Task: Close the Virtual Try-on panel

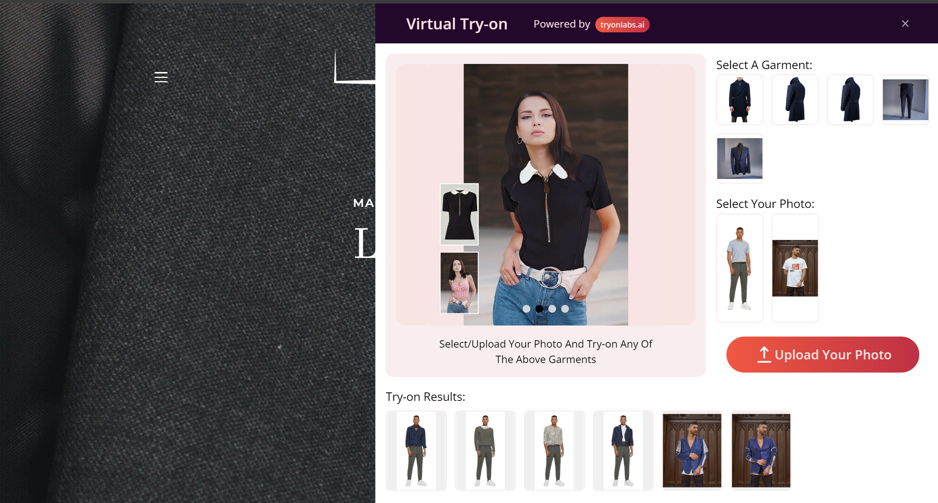Action: [x=905, y=24]
